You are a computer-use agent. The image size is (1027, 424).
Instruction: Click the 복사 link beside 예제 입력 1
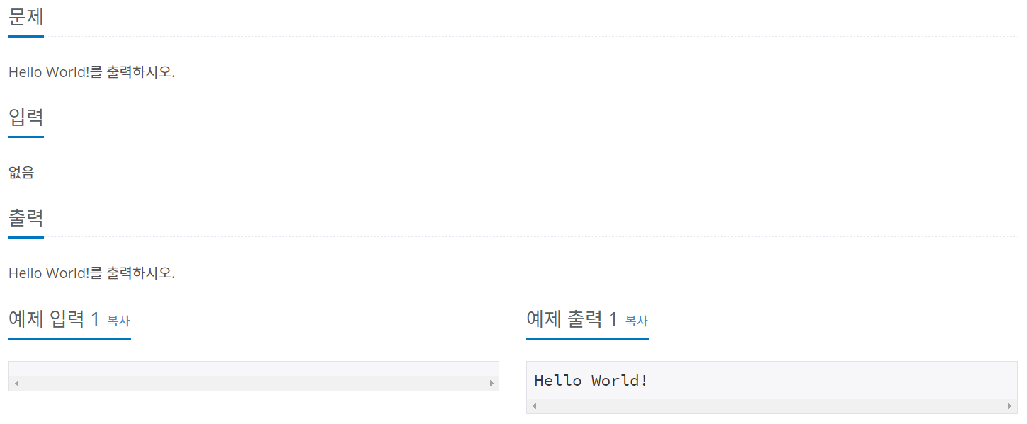118,321
